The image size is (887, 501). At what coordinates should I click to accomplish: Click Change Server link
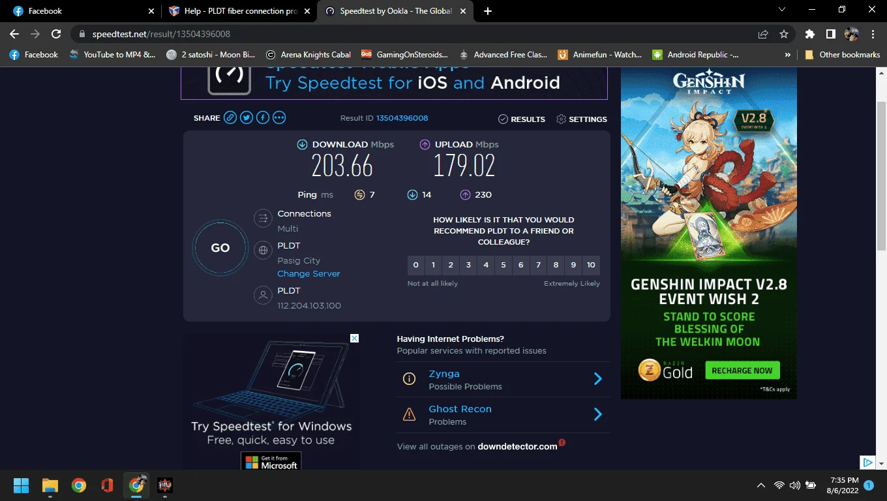pos(308,274)
